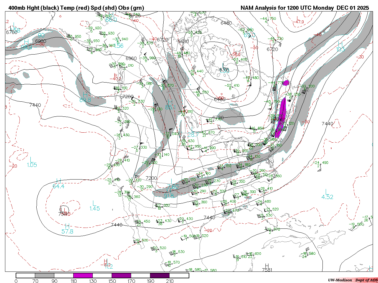Click the station observation "-24 490"
Viewport: 378px width, 283px height.
pyautogui.click(x=321, y=162)
